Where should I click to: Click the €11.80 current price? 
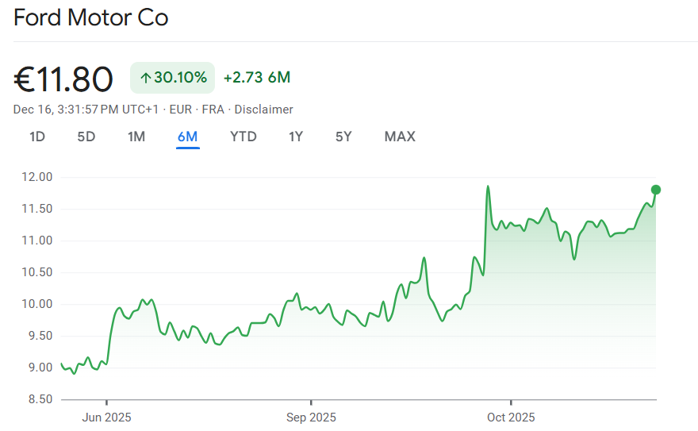63,79
